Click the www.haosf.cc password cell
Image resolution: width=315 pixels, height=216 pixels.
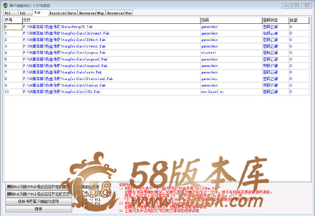(231, 92)
